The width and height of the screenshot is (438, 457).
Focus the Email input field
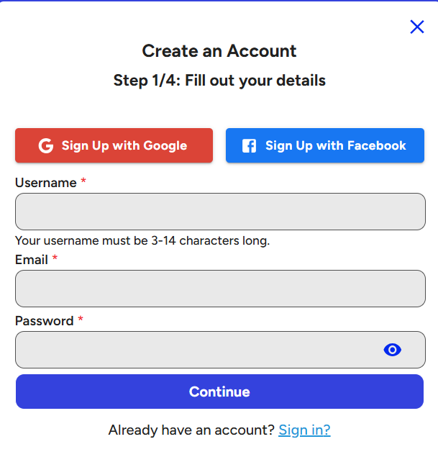click(220, 289)
